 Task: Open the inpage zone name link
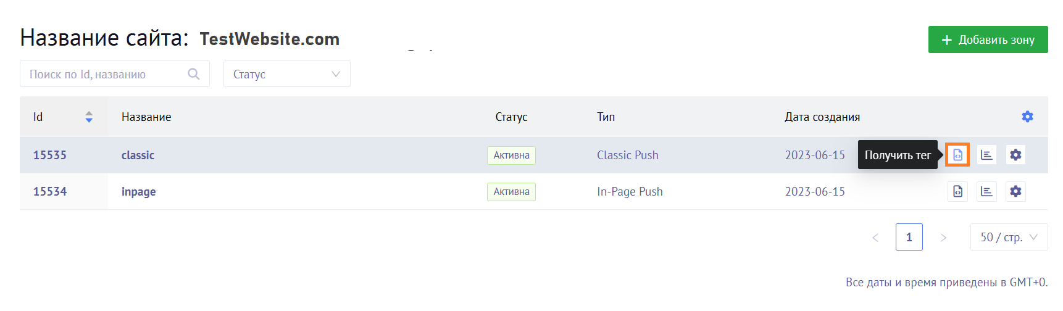tap(138, 191)
